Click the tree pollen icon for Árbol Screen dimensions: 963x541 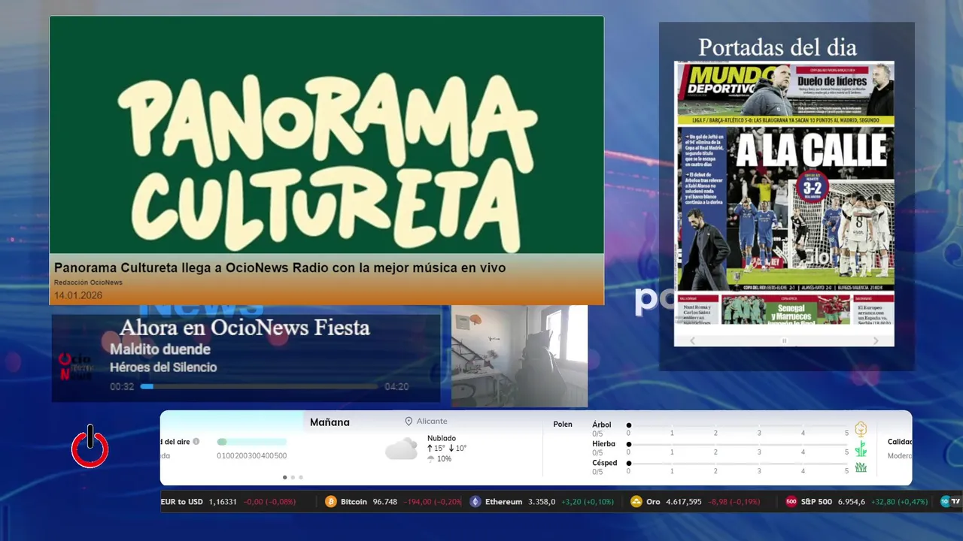861,429
